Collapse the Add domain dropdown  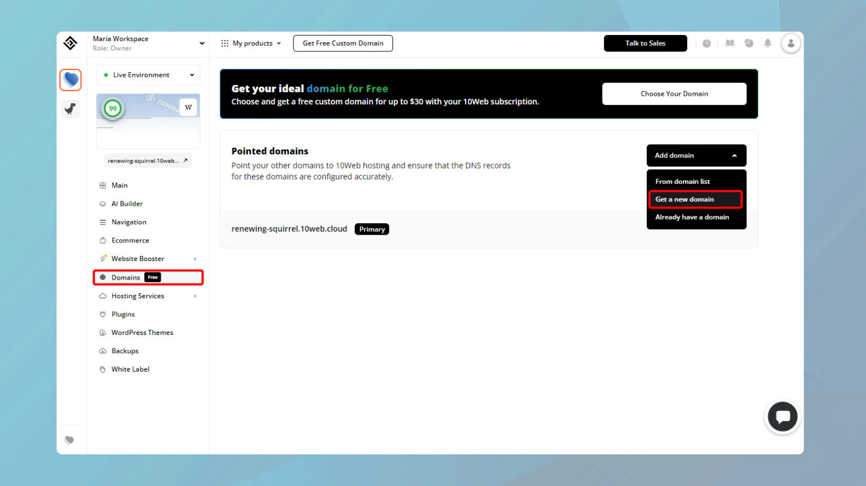[x=696, y=155]
